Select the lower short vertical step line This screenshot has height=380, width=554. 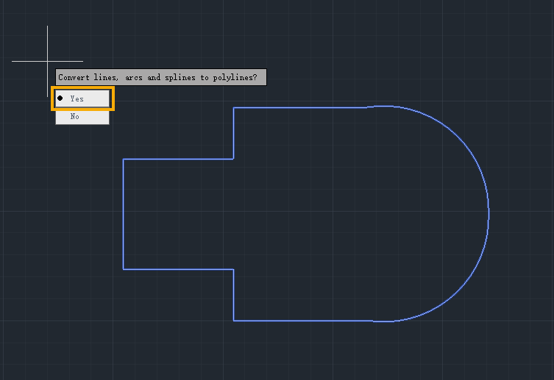233,295
